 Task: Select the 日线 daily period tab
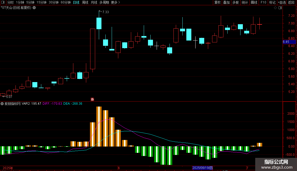pyautogui.click(x=76, y=2)
